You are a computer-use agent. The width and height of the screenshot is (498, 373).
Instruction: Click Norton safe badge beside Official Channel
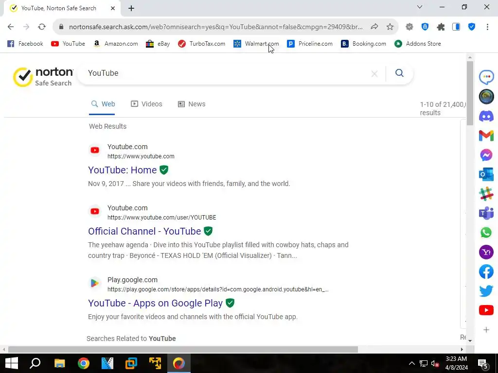208,231
